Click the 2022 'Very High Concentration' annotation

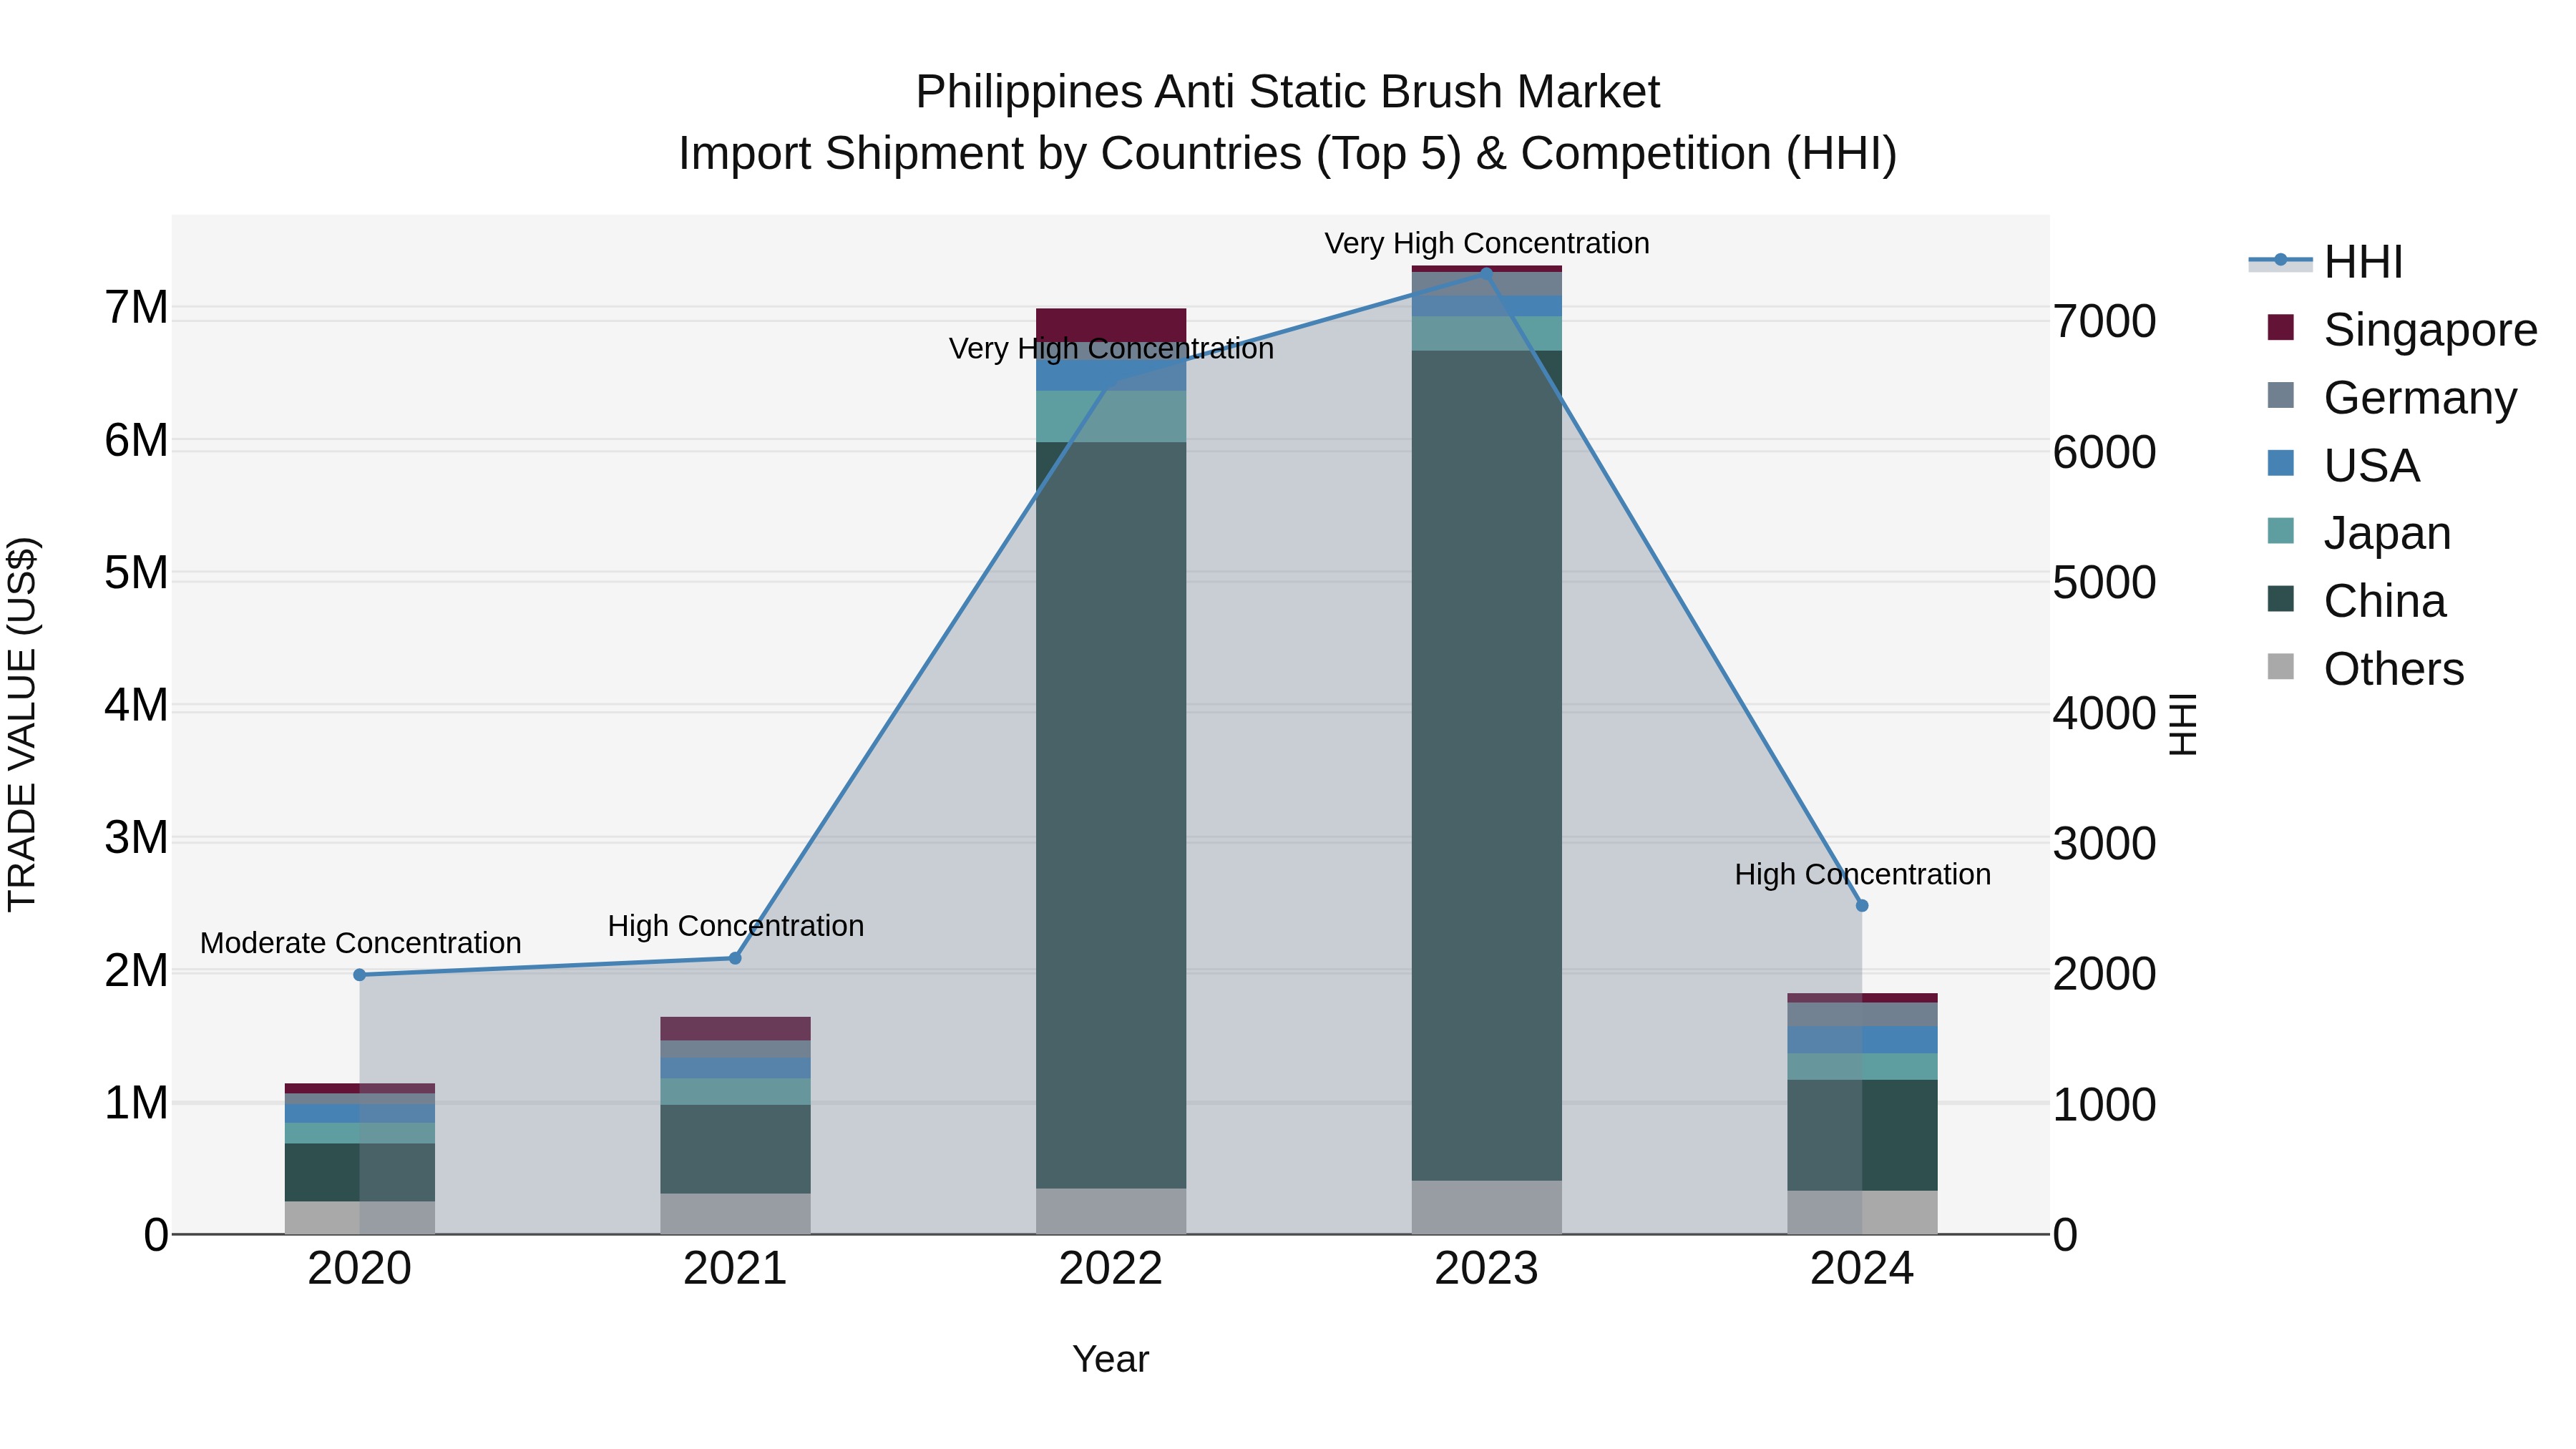pos(1111,349)
